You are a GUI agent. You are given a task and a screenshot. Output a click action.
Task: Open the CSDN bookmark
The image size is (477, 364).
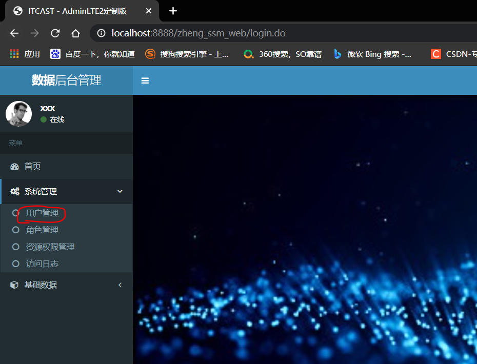[453, 54]
